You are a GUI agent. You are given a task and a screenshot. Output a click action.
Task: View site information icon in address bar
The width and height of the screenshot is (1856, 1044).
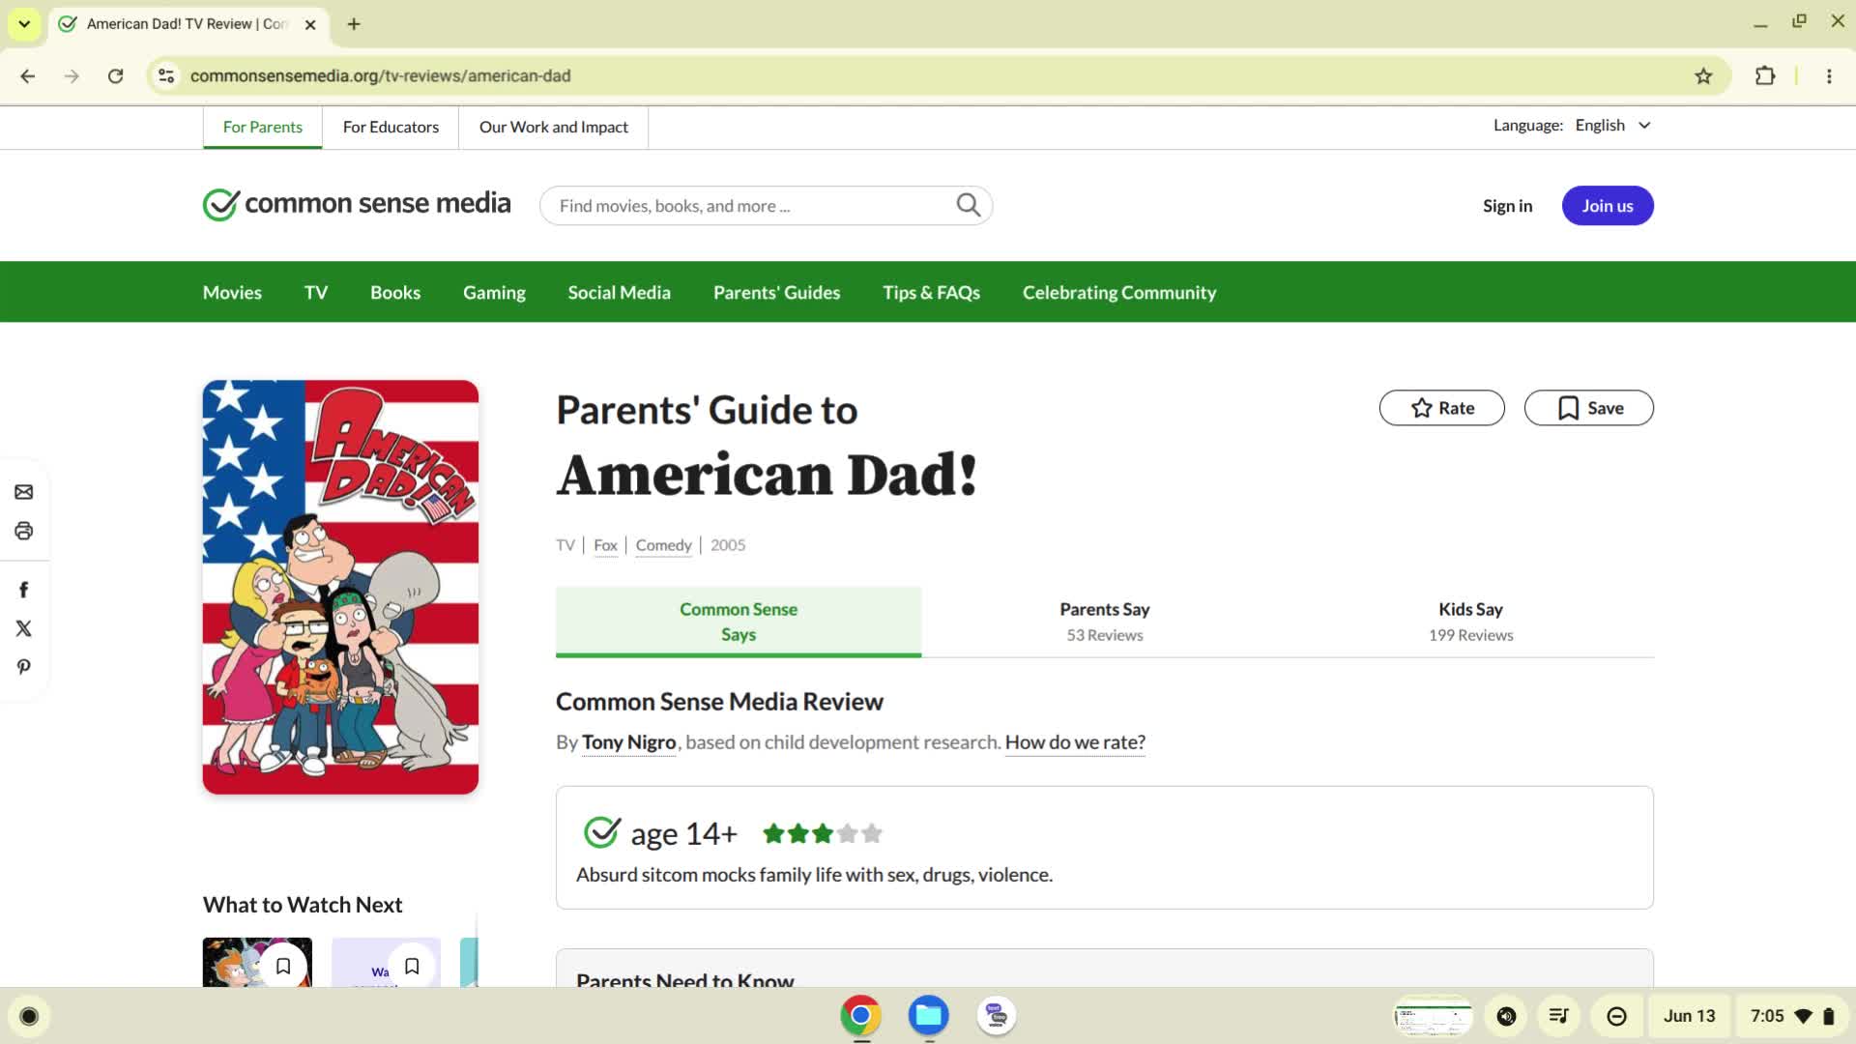click(166, 75)
